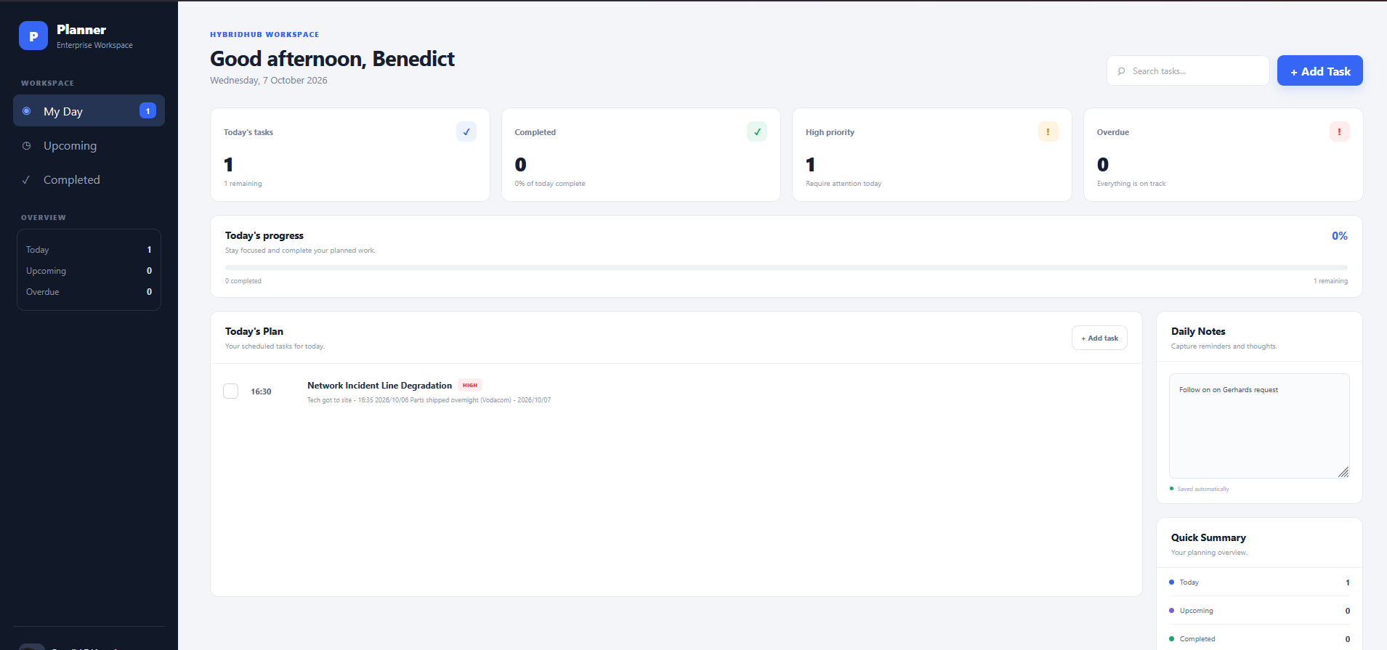
Task: Focus the Search tasks field
Action: [1188, 70]
